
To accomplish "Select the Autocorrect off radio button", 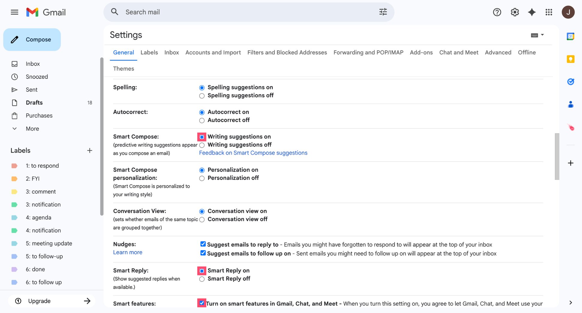I will (202, 120).
